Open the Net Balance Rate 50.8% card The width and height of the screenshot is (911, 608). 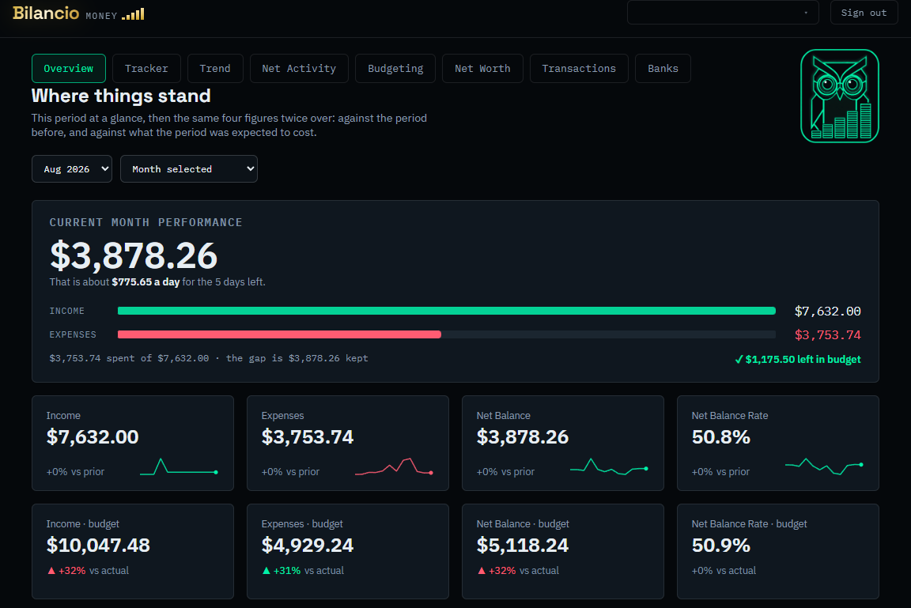click(777, 443)
